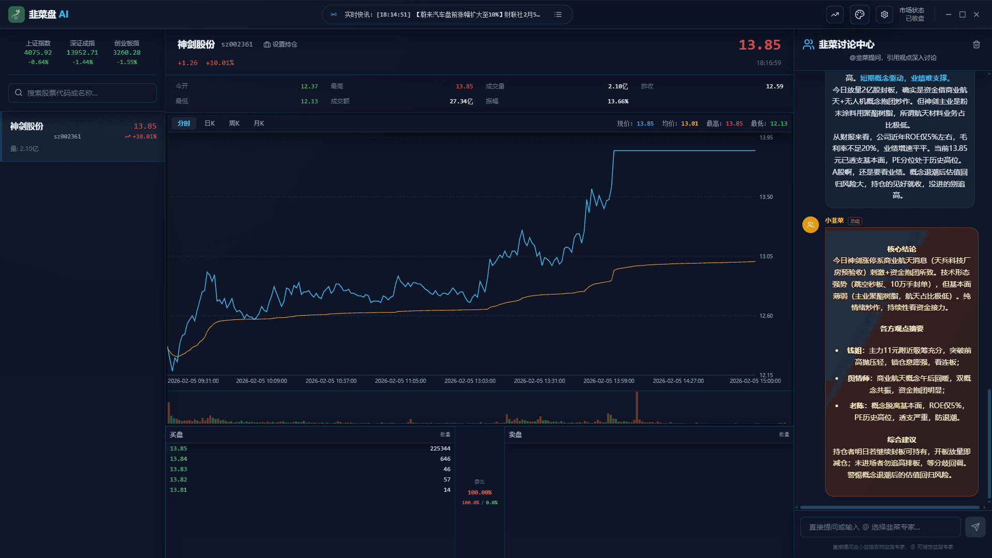Focus the stock code search field
This screenshot has height=558, width=992.
pos(82,93)
